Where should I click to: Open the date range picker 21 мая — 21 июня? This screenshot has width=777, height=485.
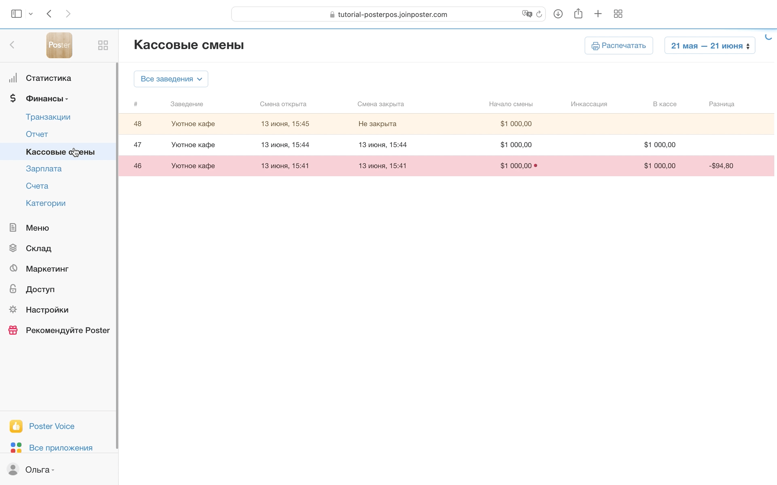tap(709, 46)
